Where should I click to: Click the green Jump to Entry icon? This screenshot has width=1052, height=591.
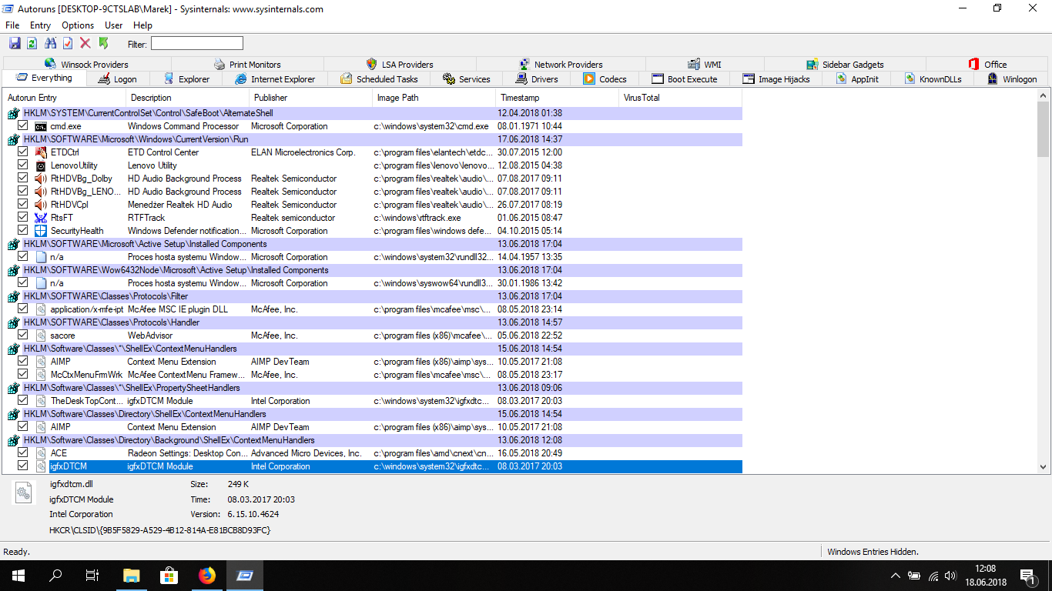coord(104,43)
